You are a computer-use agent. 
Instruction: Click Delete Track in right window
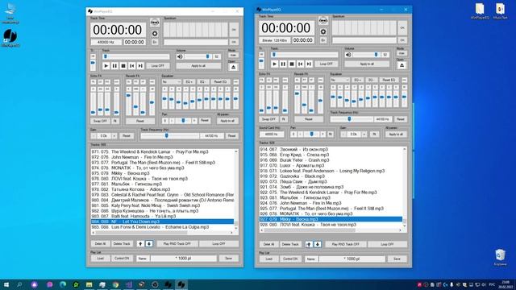pos(290,244)
